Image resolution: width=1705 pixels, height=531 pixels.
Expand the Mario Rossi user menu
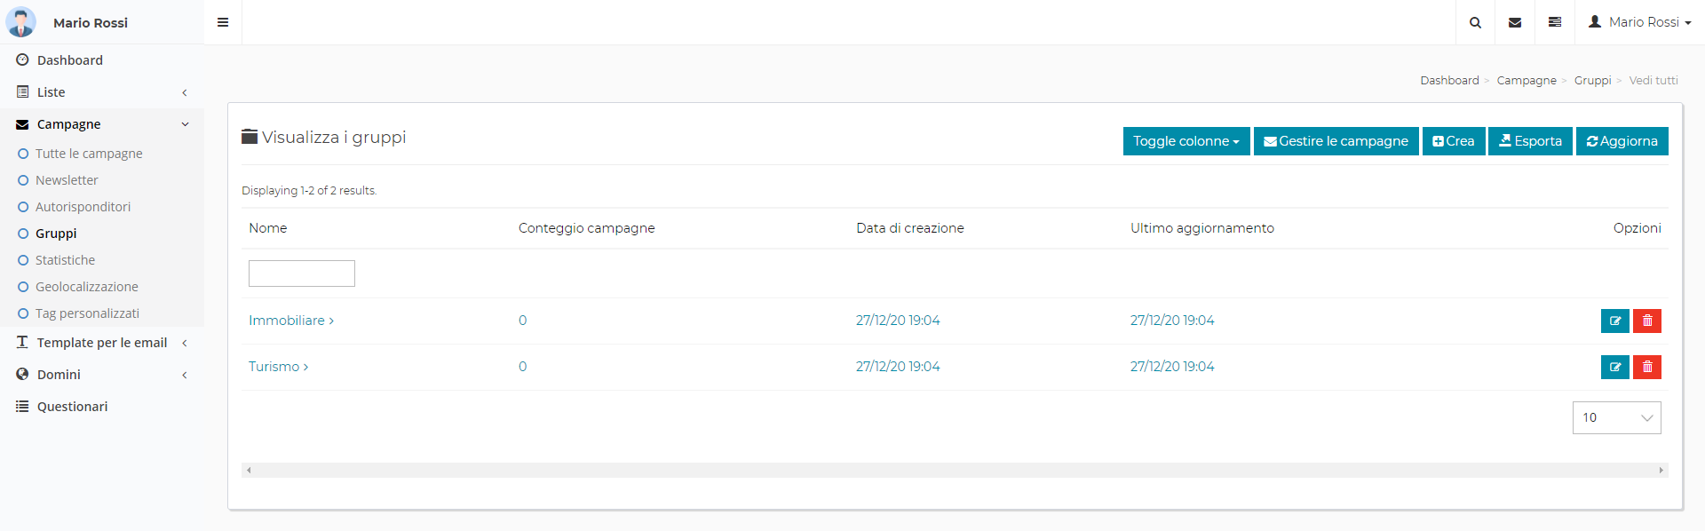pos(1640,22)
